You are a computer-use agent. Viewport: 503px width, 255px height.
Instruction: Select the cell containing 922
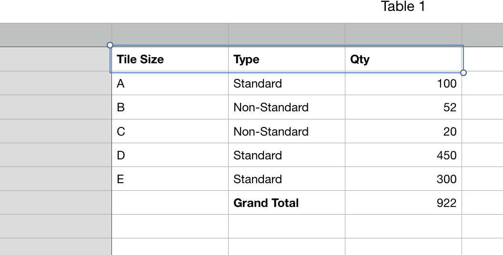click(403, 203)
